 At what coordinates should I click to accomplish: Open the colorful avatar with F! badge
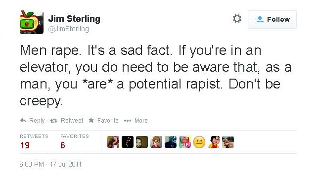point(185,142)
